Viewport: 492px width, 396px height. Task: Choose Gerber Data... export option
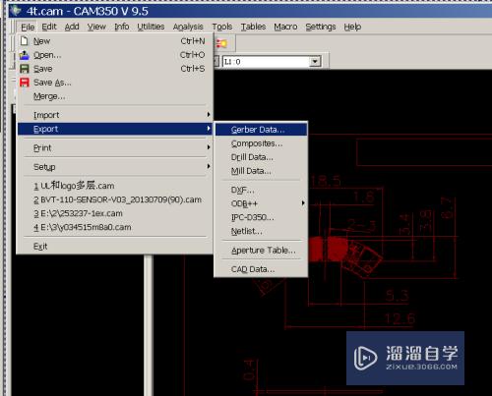tap(261, 130)
